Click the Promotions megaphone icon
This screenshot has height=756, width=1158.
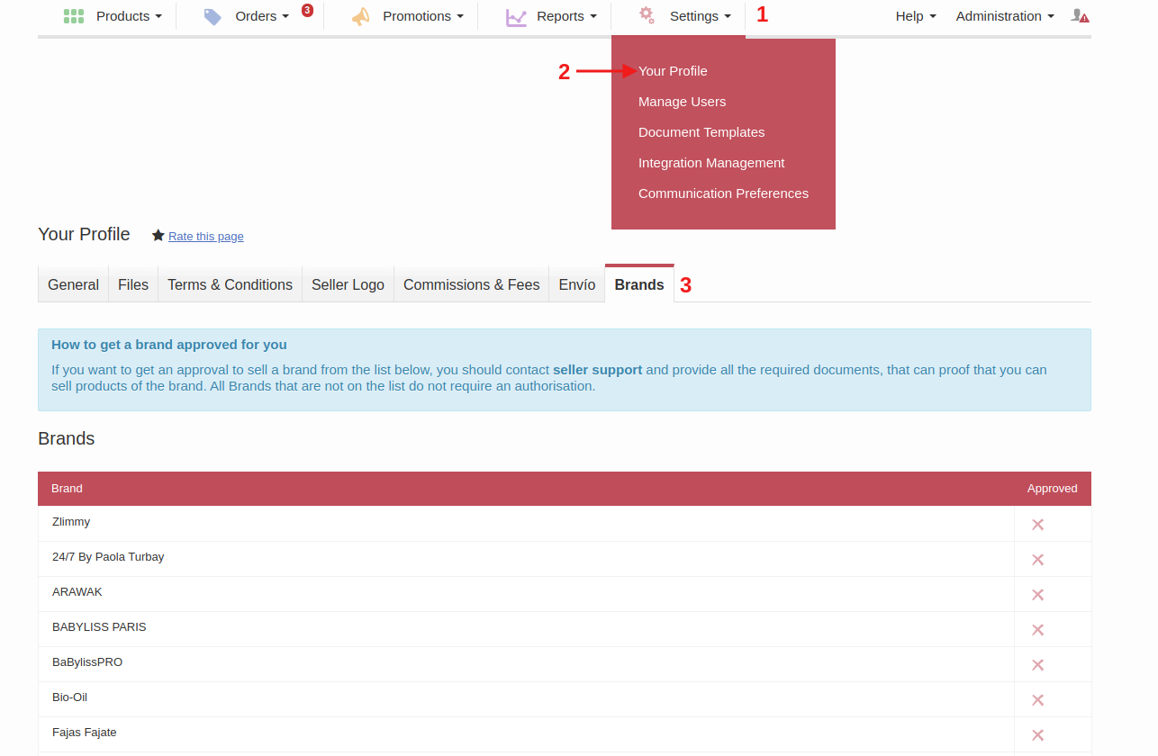click(360, 16)
